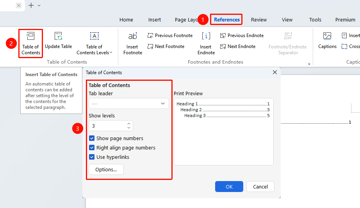
Task: Click the Footnote/Endnote Separator icon
Action: (288, 36)
